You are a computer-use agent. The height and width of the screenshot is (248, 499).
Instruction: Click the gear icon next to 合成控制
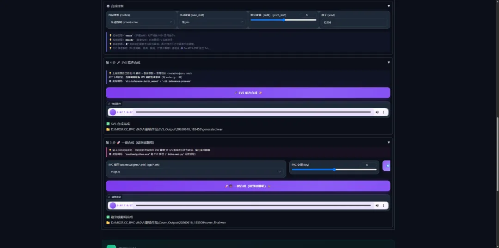[x=108, y=6]
